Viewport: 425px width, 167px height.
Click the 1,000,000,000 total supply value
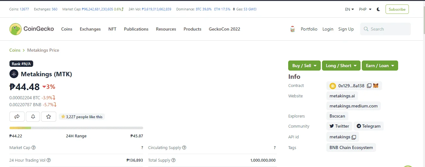coord(263,160)
